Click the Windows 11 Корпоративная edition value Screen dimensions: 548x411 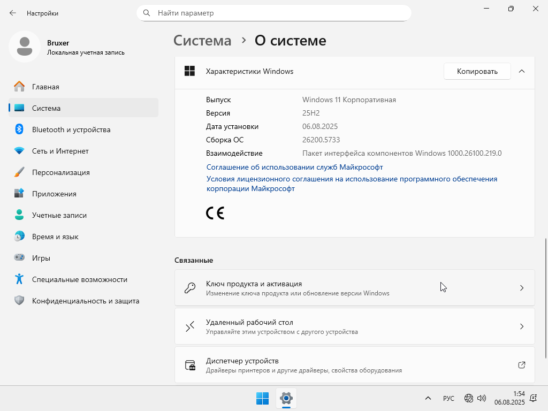(x=349, y=100)
